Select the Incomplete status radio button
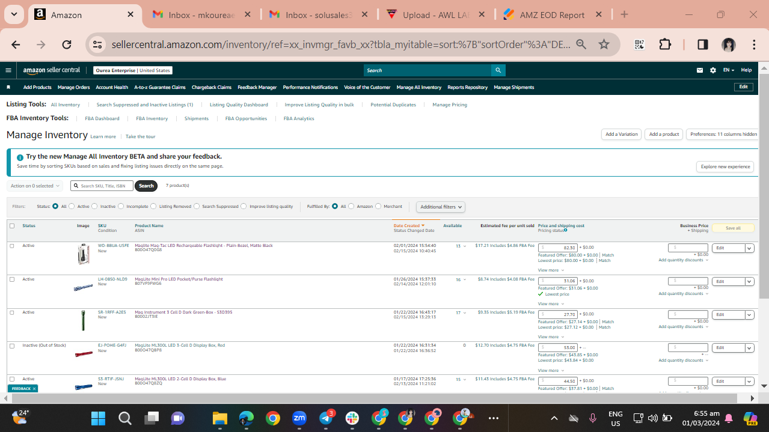 121,206
